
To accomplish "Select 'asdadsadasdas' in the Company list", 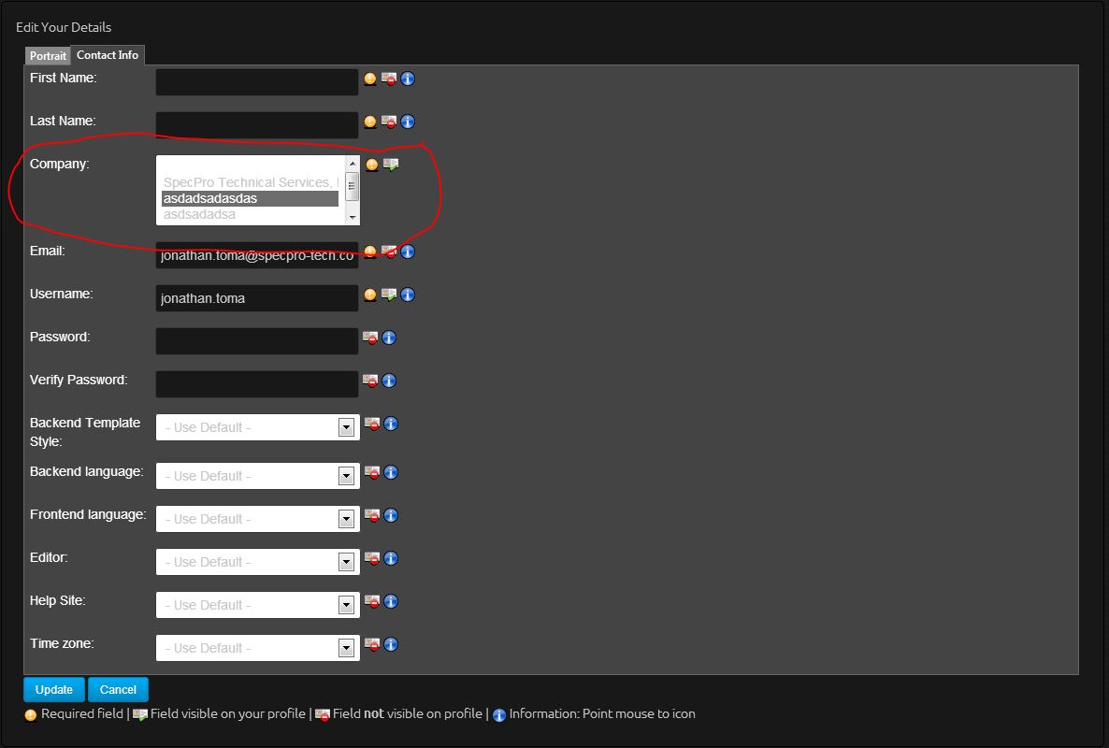I will coord(251,198).
